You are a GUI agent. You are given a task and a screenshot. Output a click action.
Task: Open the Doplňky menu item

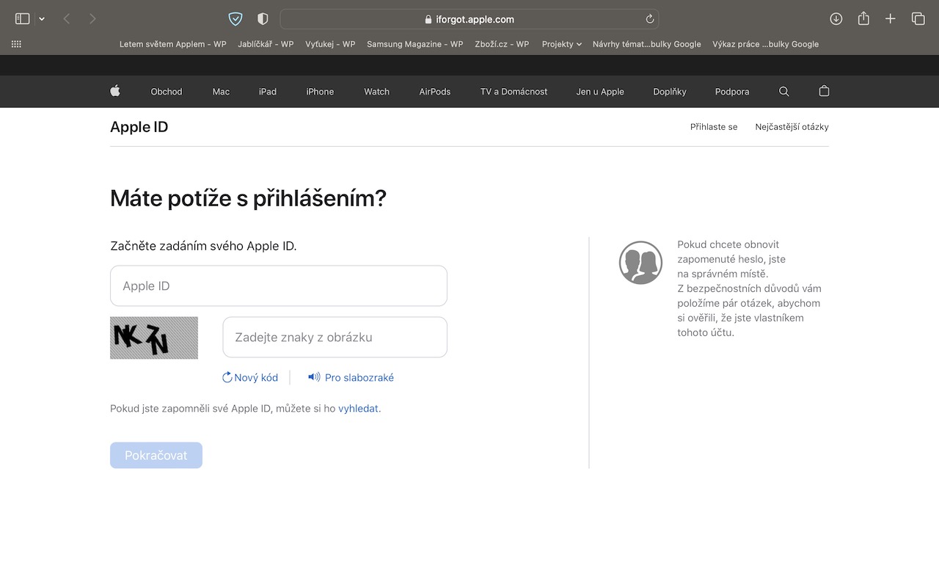pos(670,92)
